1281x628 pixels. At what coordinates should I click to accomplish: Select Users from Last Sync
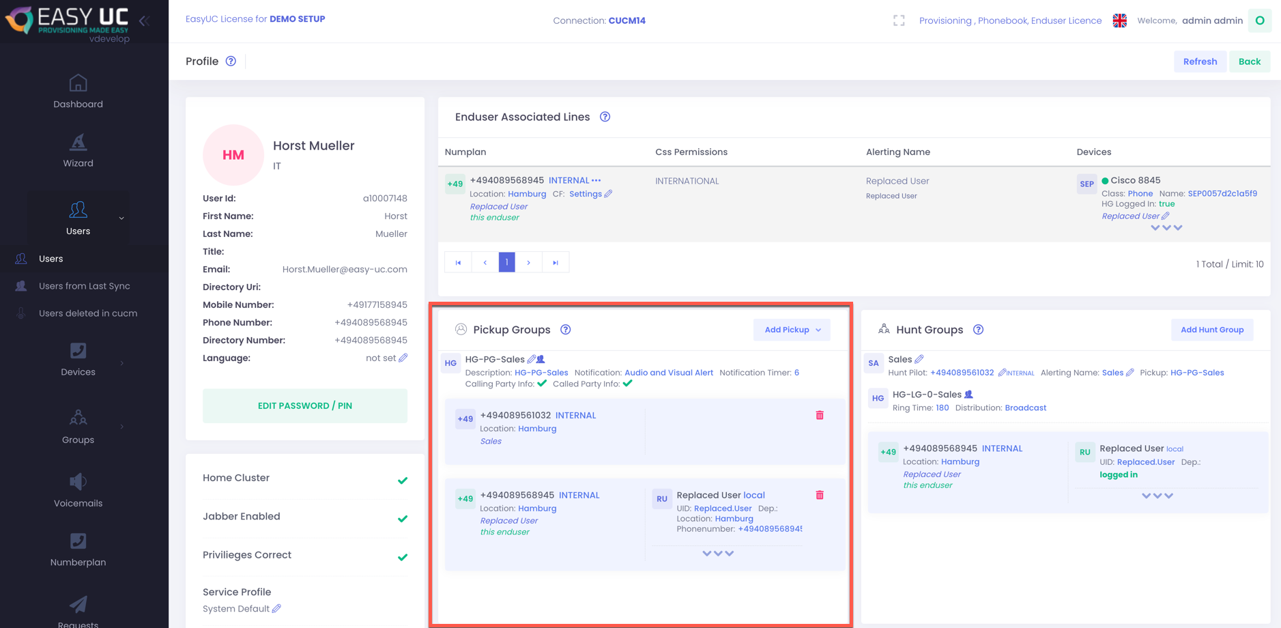(84, 286)
